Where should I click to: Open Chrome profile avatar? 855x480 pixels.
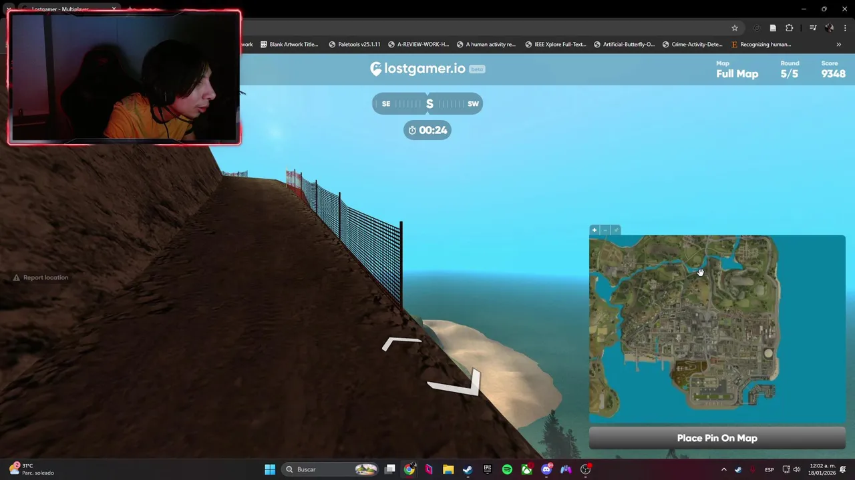click(x=829, y=28)
